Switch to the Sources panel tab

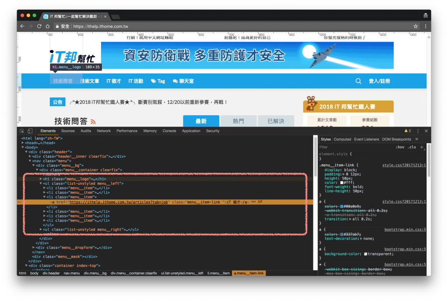pos(68,131)
